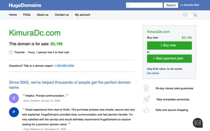Open the FAQs page
210x131 pixels.
tap(27, 15)
